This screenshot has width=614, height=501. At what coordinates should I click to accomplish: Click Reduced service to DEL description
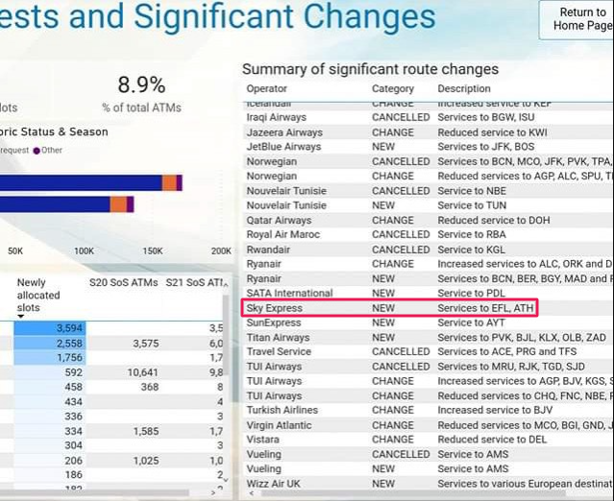(x=492, y=440)
